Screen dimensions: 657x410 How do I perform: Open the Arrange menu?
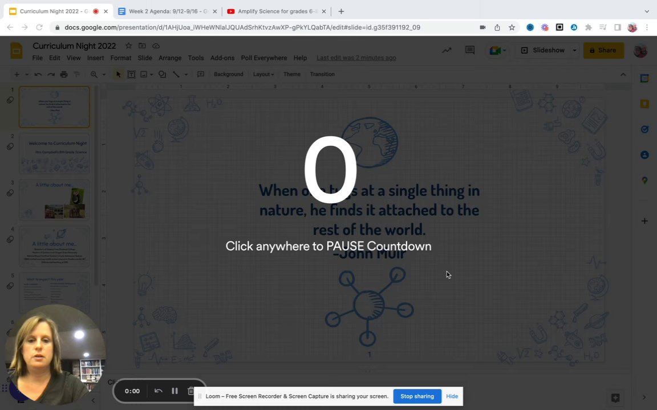(170, 58)
